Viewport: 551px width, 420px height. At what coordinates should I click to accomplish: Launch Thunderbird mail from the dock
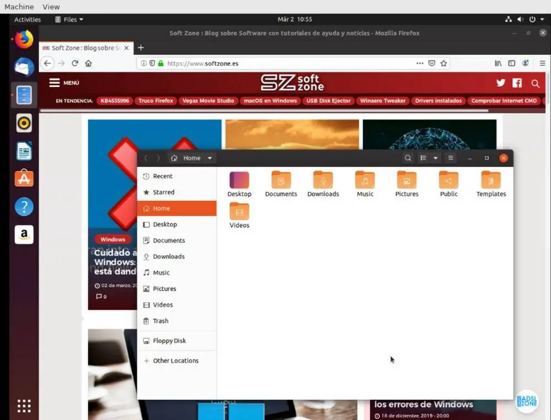tap(24, 67)
